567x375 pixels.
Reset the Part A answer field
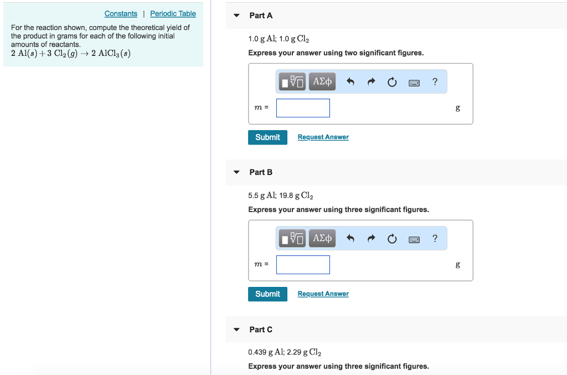tap(392, 81)
